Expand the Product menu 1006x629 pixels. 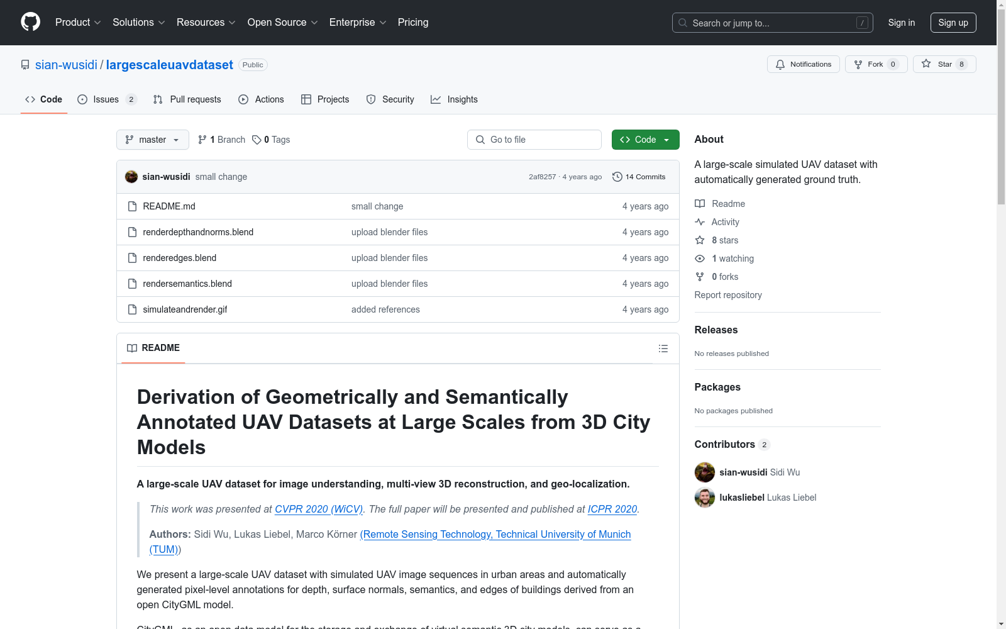click(x=78, y=23)
